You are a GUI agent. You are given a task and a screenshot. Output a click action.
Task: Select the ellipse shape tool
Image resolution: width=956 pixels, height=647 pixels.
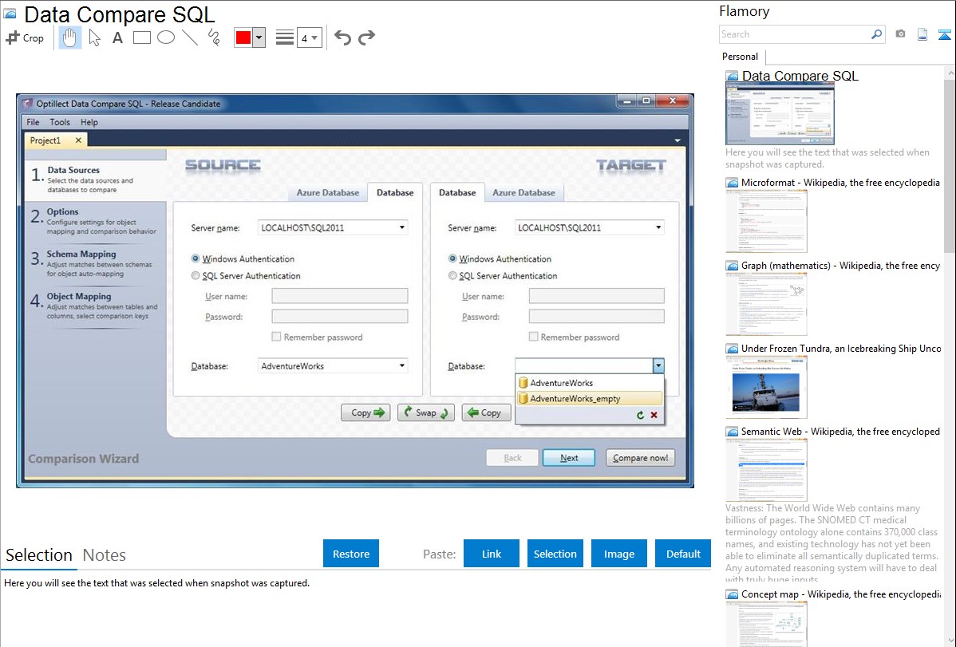(x=166, y=37)
